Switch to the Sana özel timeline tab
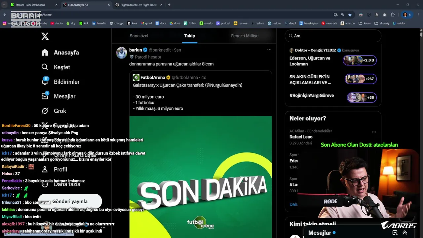This screenshot has height=238, width=423. [139, 36]
